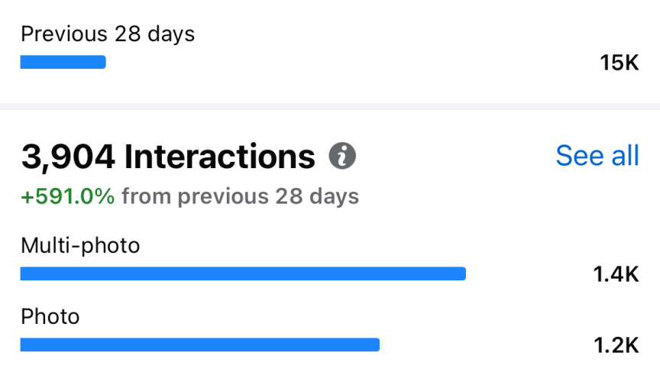Tap the 1.4K Multi-photo value
This screenshot has height=369, width=660.
tap(616, 274)
